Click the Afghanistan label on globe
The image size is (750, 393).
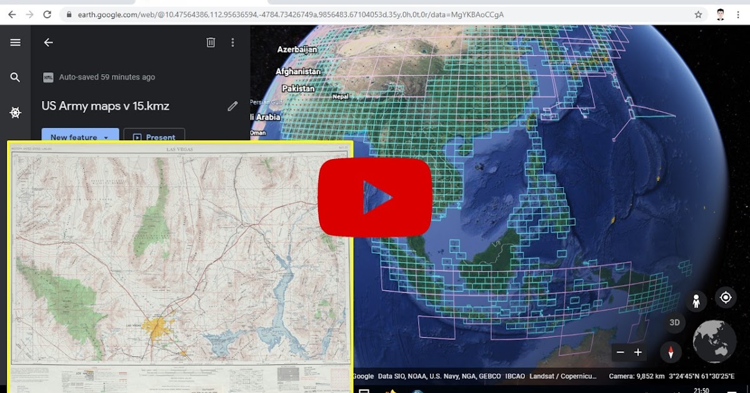298,72
